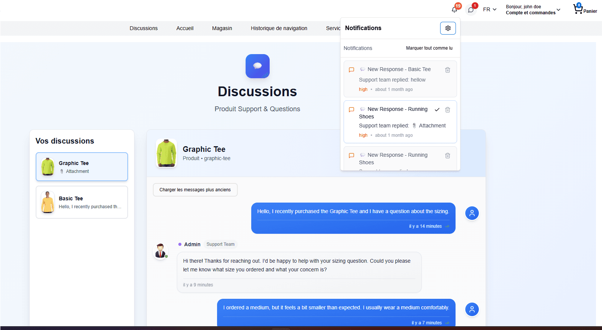Viewport: 602px width, 330px height.
Task: Select the Basic Tee discussion in sidebar
Action: 82,202
